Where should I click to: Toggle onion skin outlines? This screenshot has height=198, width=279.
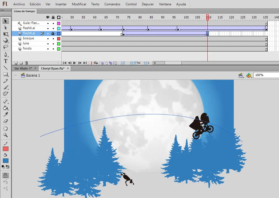point(106,63)
